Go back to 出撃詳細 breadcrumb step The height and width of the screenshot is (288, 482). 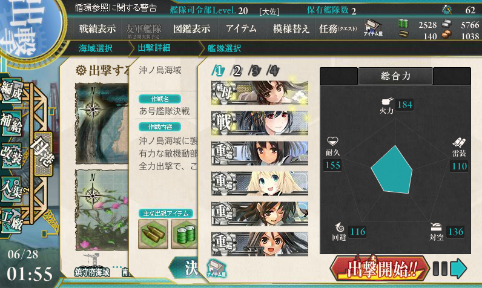(154, 48)
